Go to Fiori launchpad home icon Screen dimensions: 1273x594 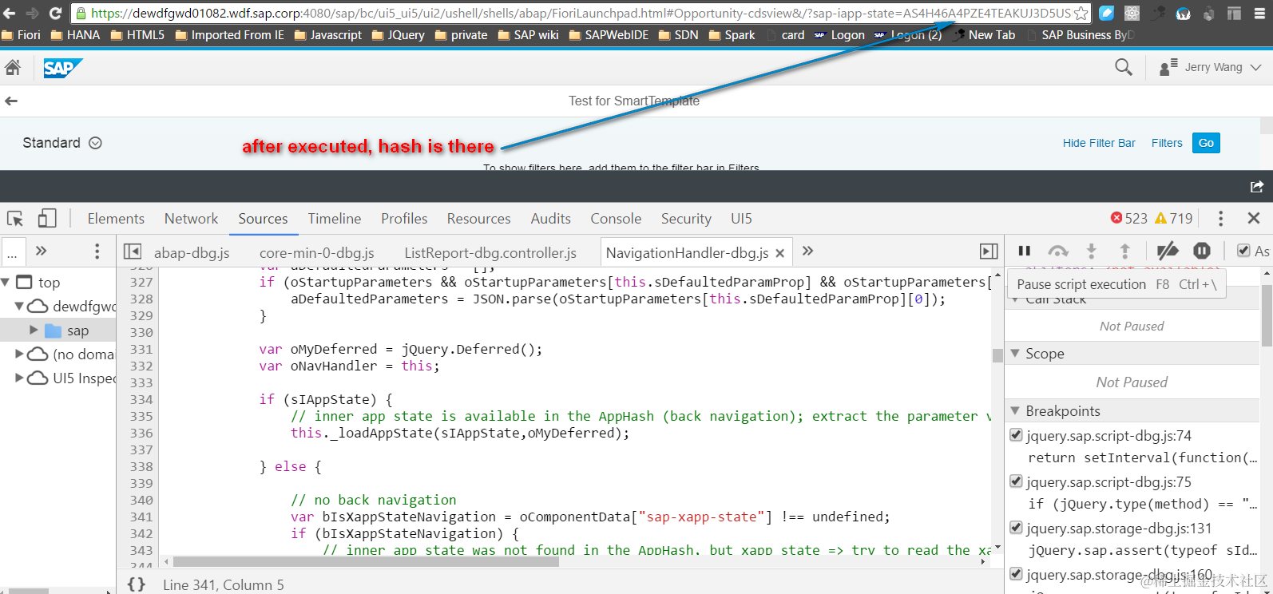13,68
